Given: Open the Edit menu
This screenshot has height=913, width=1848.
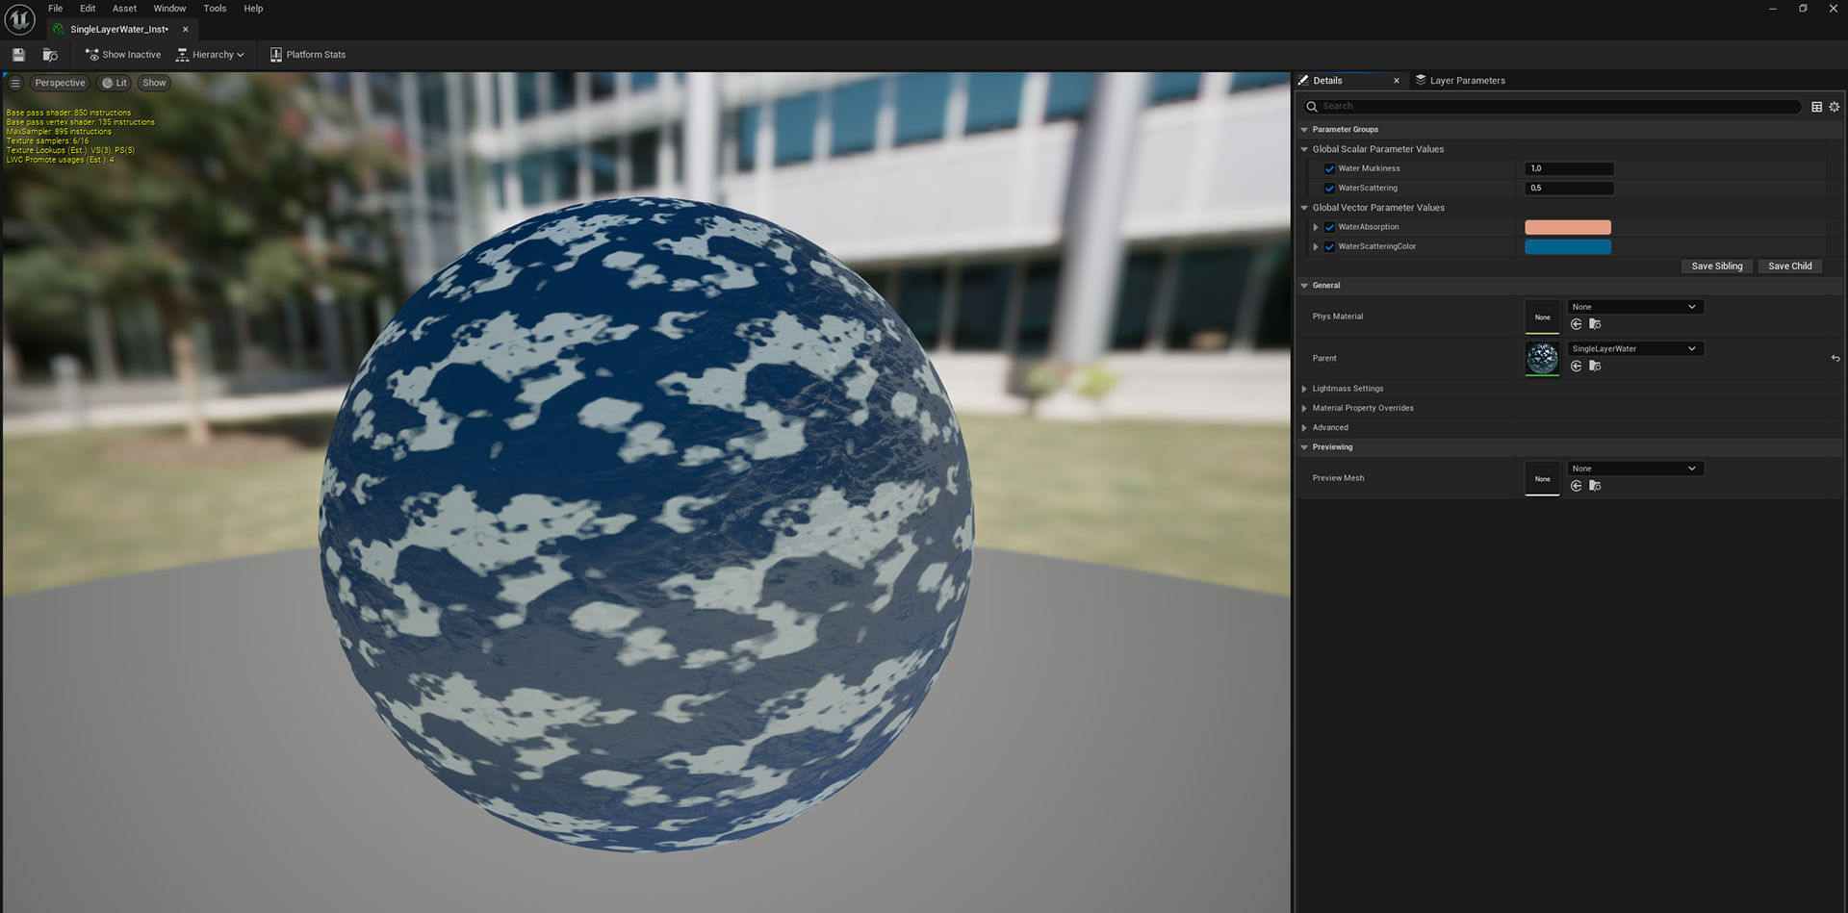Looking at the screenshot, I should (88, 9).
